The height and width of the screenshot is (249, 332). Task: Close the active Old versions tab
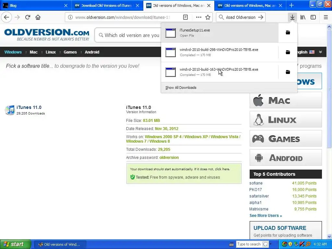pyautogui.click(x=209, y=5)
